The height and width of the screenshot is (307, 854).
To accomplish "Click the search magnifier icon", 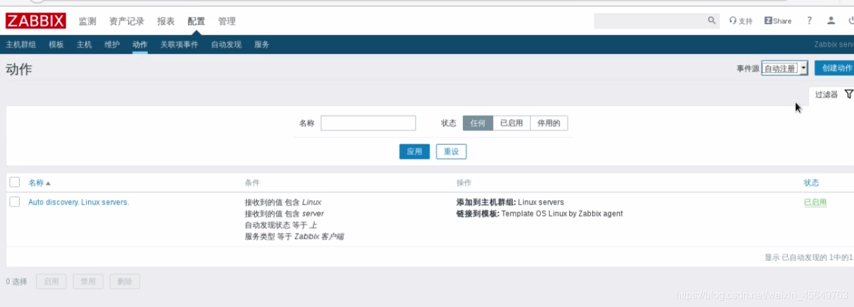I will [x=711, y=21].
